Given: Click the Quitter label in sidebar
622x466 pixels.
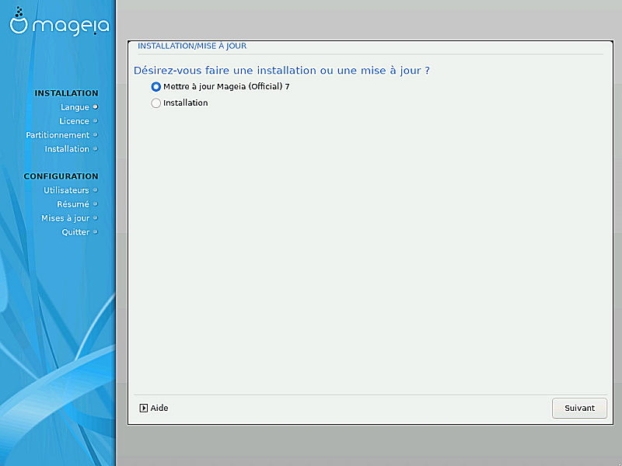Looking at the screenshot, I should coord(75,232).
